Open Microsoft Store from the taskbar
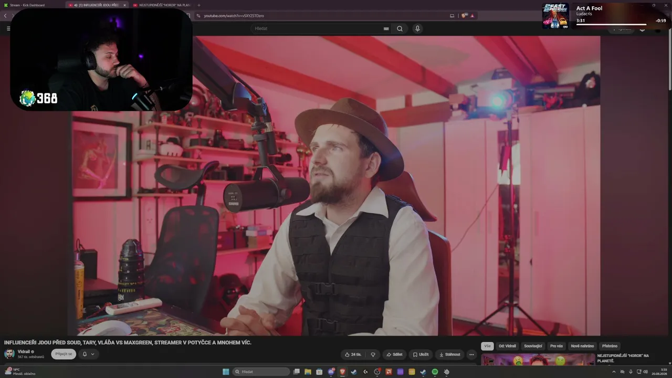Viewport: 672px width, 378px height. [x=320, y=372]
